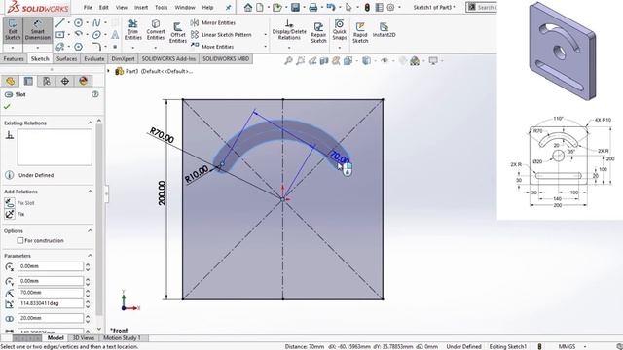
Task: Open the Insert menu
Action: [141, 7]
